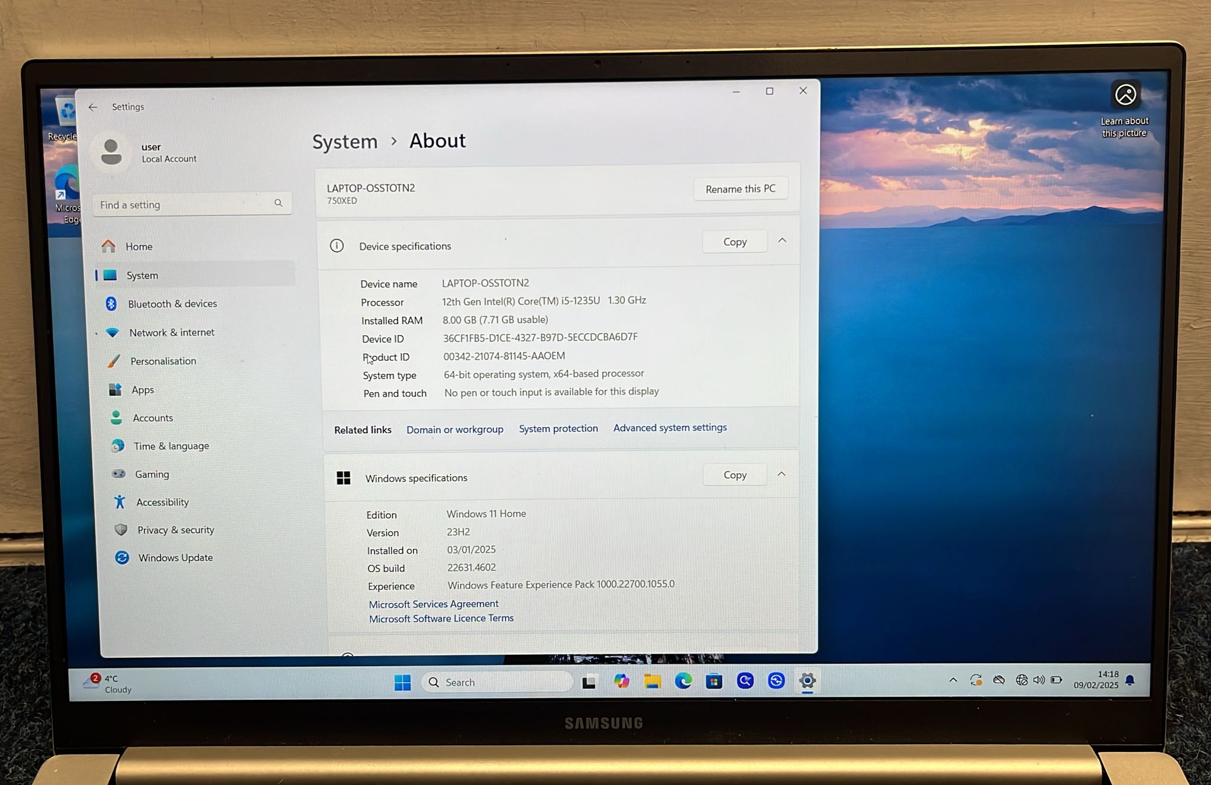The height and width of the screenshot is (785, 1211).
Task: Click the Learn about this picture icon
Action: [x=1125, y=95]
